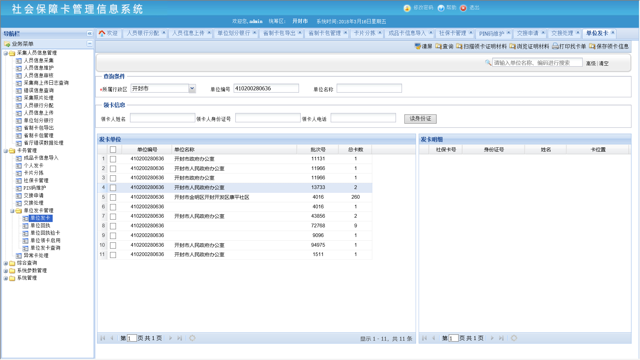
Task: Check row 5 康平社区 checkbox
Action: click(113, 198)
